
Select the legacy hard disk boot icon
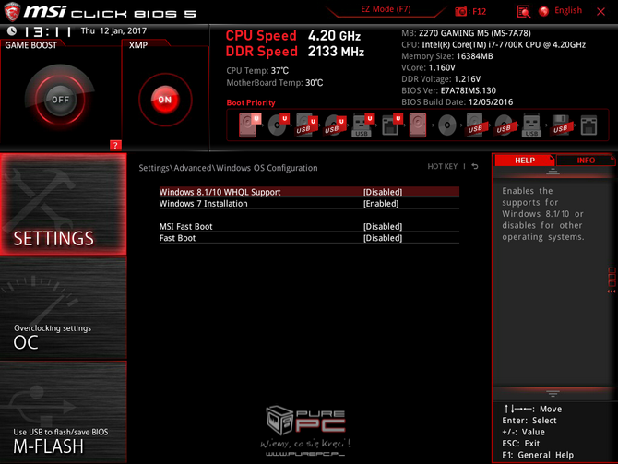418,125
